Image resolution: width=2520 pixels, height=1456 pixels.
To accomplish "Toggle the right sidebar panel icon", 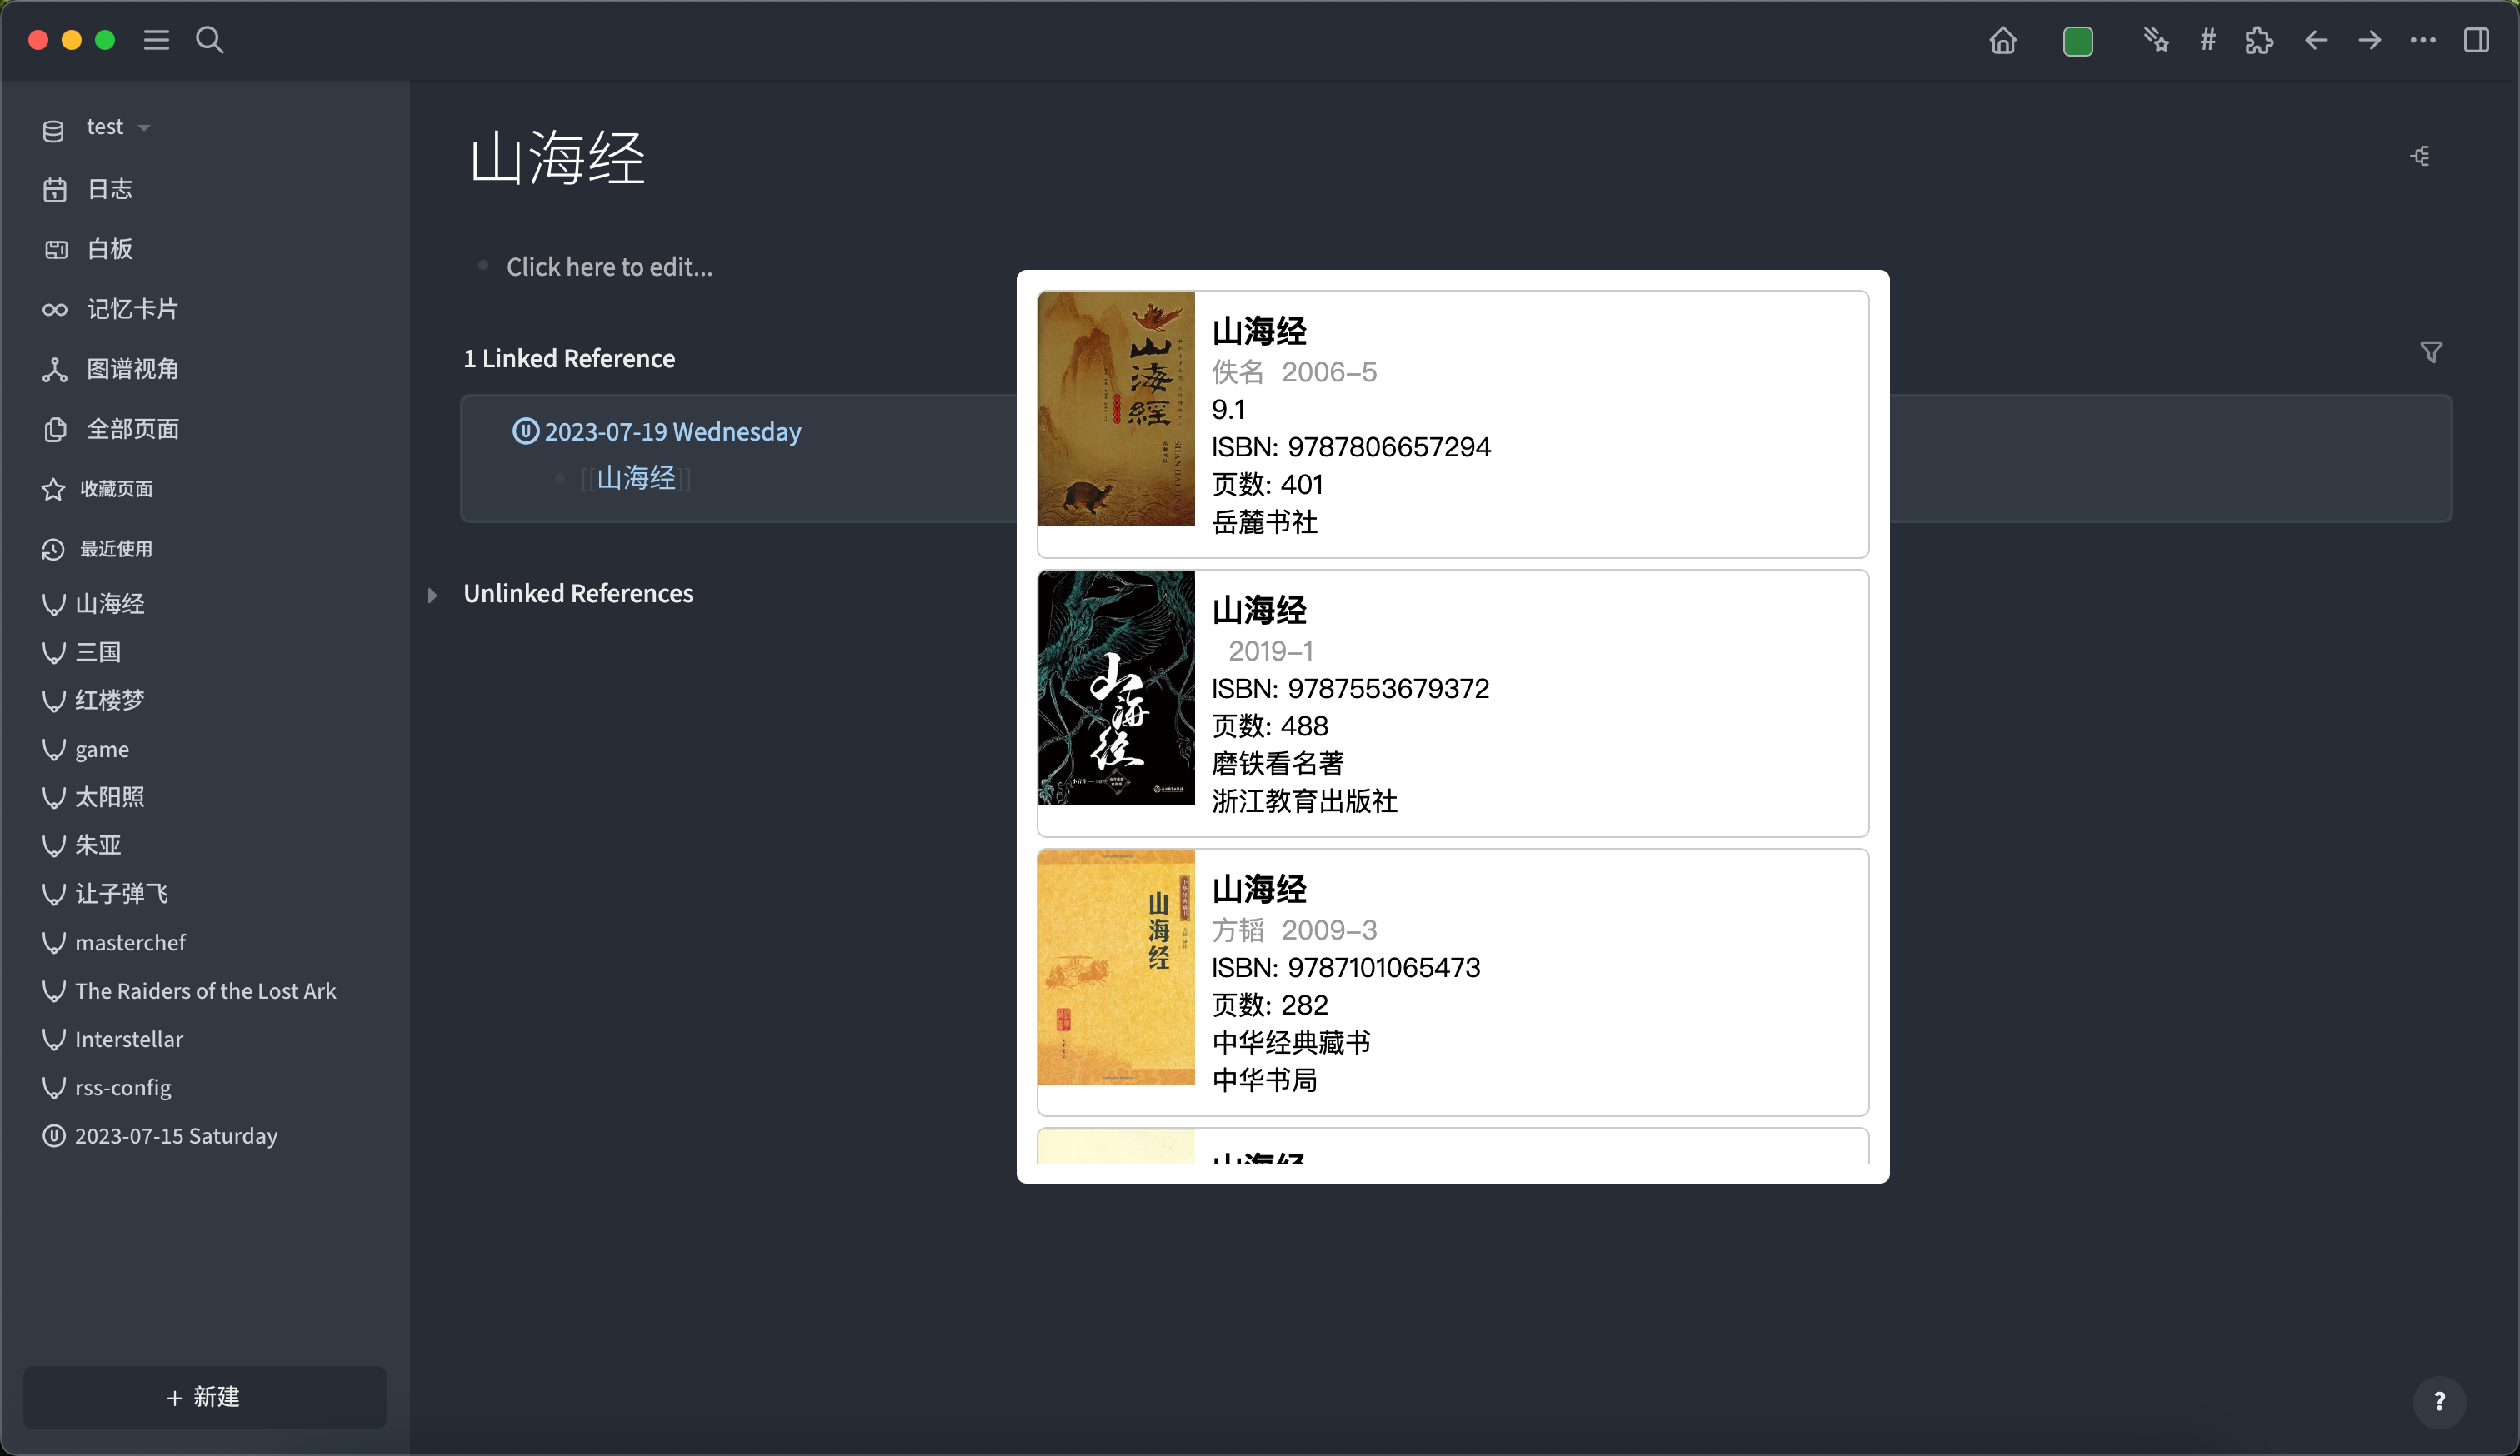I will coord(2477,41).
